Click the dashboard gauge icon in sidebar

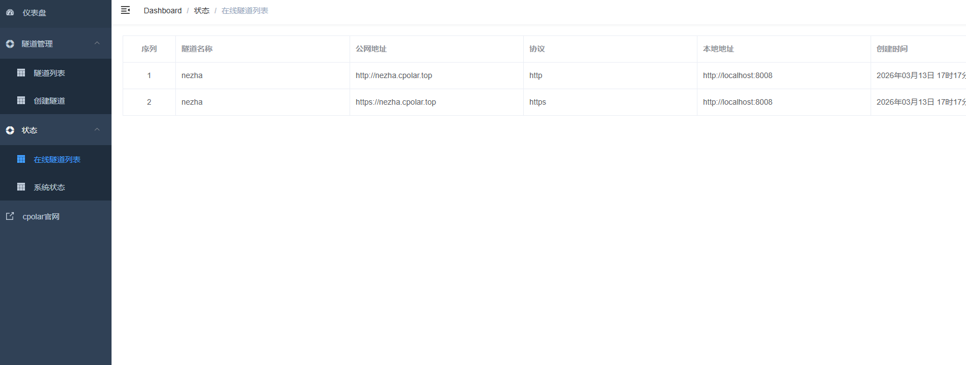pos(10,12)
